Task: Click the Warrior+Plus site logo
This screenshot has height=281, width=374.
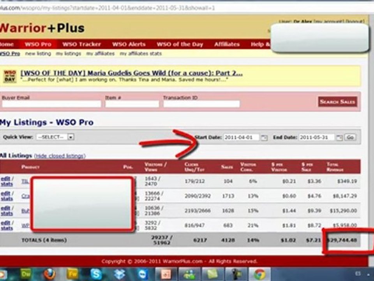Action: tap(42, 28)
